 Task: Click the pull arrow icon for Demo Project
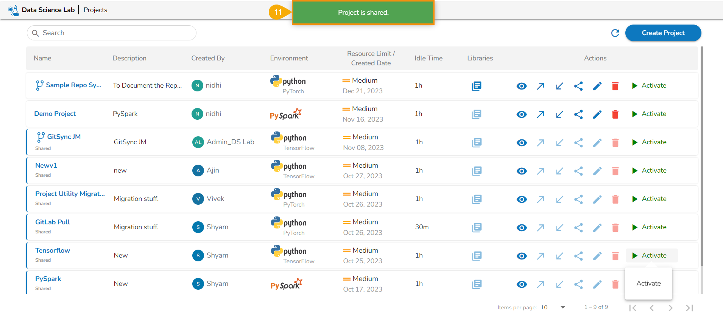click(559, 114)
